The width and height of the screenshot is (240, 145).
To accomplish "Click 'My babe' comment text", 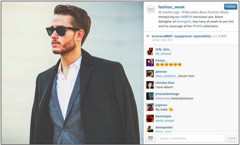I will click(x=162, y=110).
